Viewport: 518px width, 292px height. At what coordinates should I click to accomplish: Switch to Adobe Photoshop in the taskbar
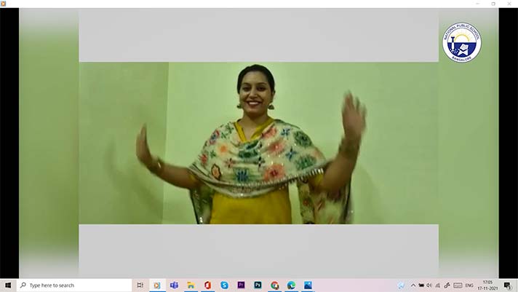pos(258,285)
